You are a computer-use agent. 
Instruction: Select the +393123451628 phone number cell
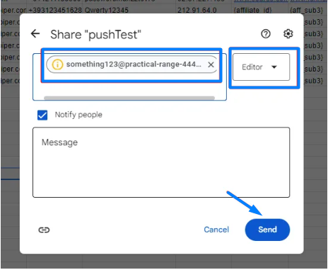(x=55, y=10)
